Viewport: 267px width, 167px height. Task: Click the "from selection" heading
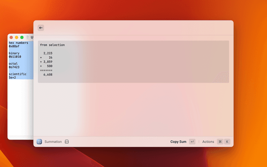pyautogui.click(x=52, y=45)
